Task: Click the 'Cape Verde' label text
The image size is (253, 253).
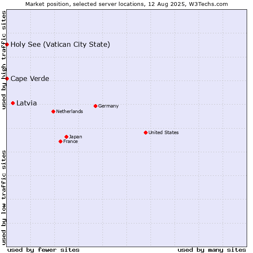Action: [x=30, y=79]
